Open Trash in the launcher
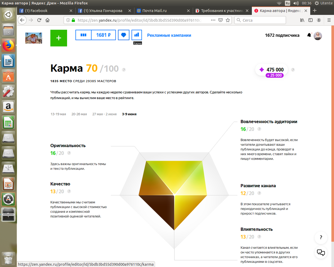Image resolution: width=334 pixels, height=267 pixels. [x=8, y=258]
